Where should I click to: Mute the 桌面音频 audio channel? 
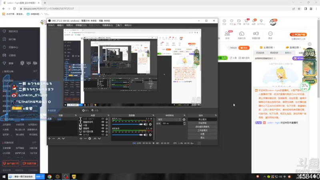pos(145,135)
